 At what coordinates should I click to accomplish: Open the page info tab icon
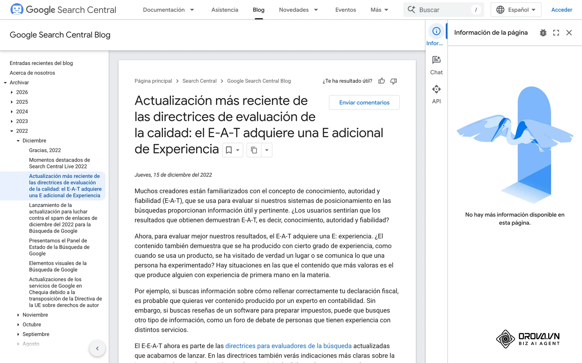click(436, 31)
